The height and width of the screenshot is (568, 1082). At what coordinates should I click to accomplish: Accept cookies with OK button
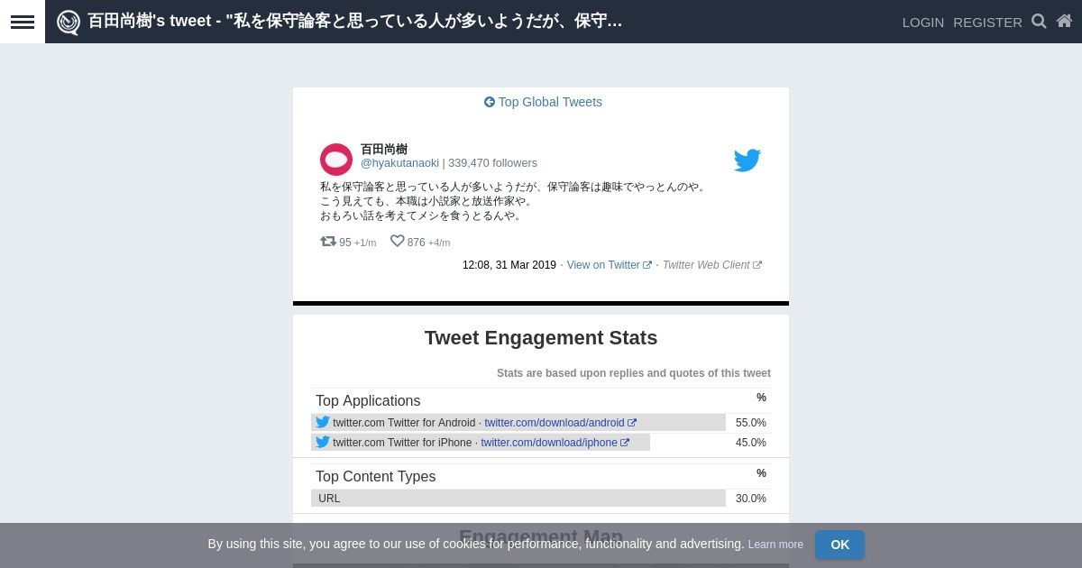839,545
